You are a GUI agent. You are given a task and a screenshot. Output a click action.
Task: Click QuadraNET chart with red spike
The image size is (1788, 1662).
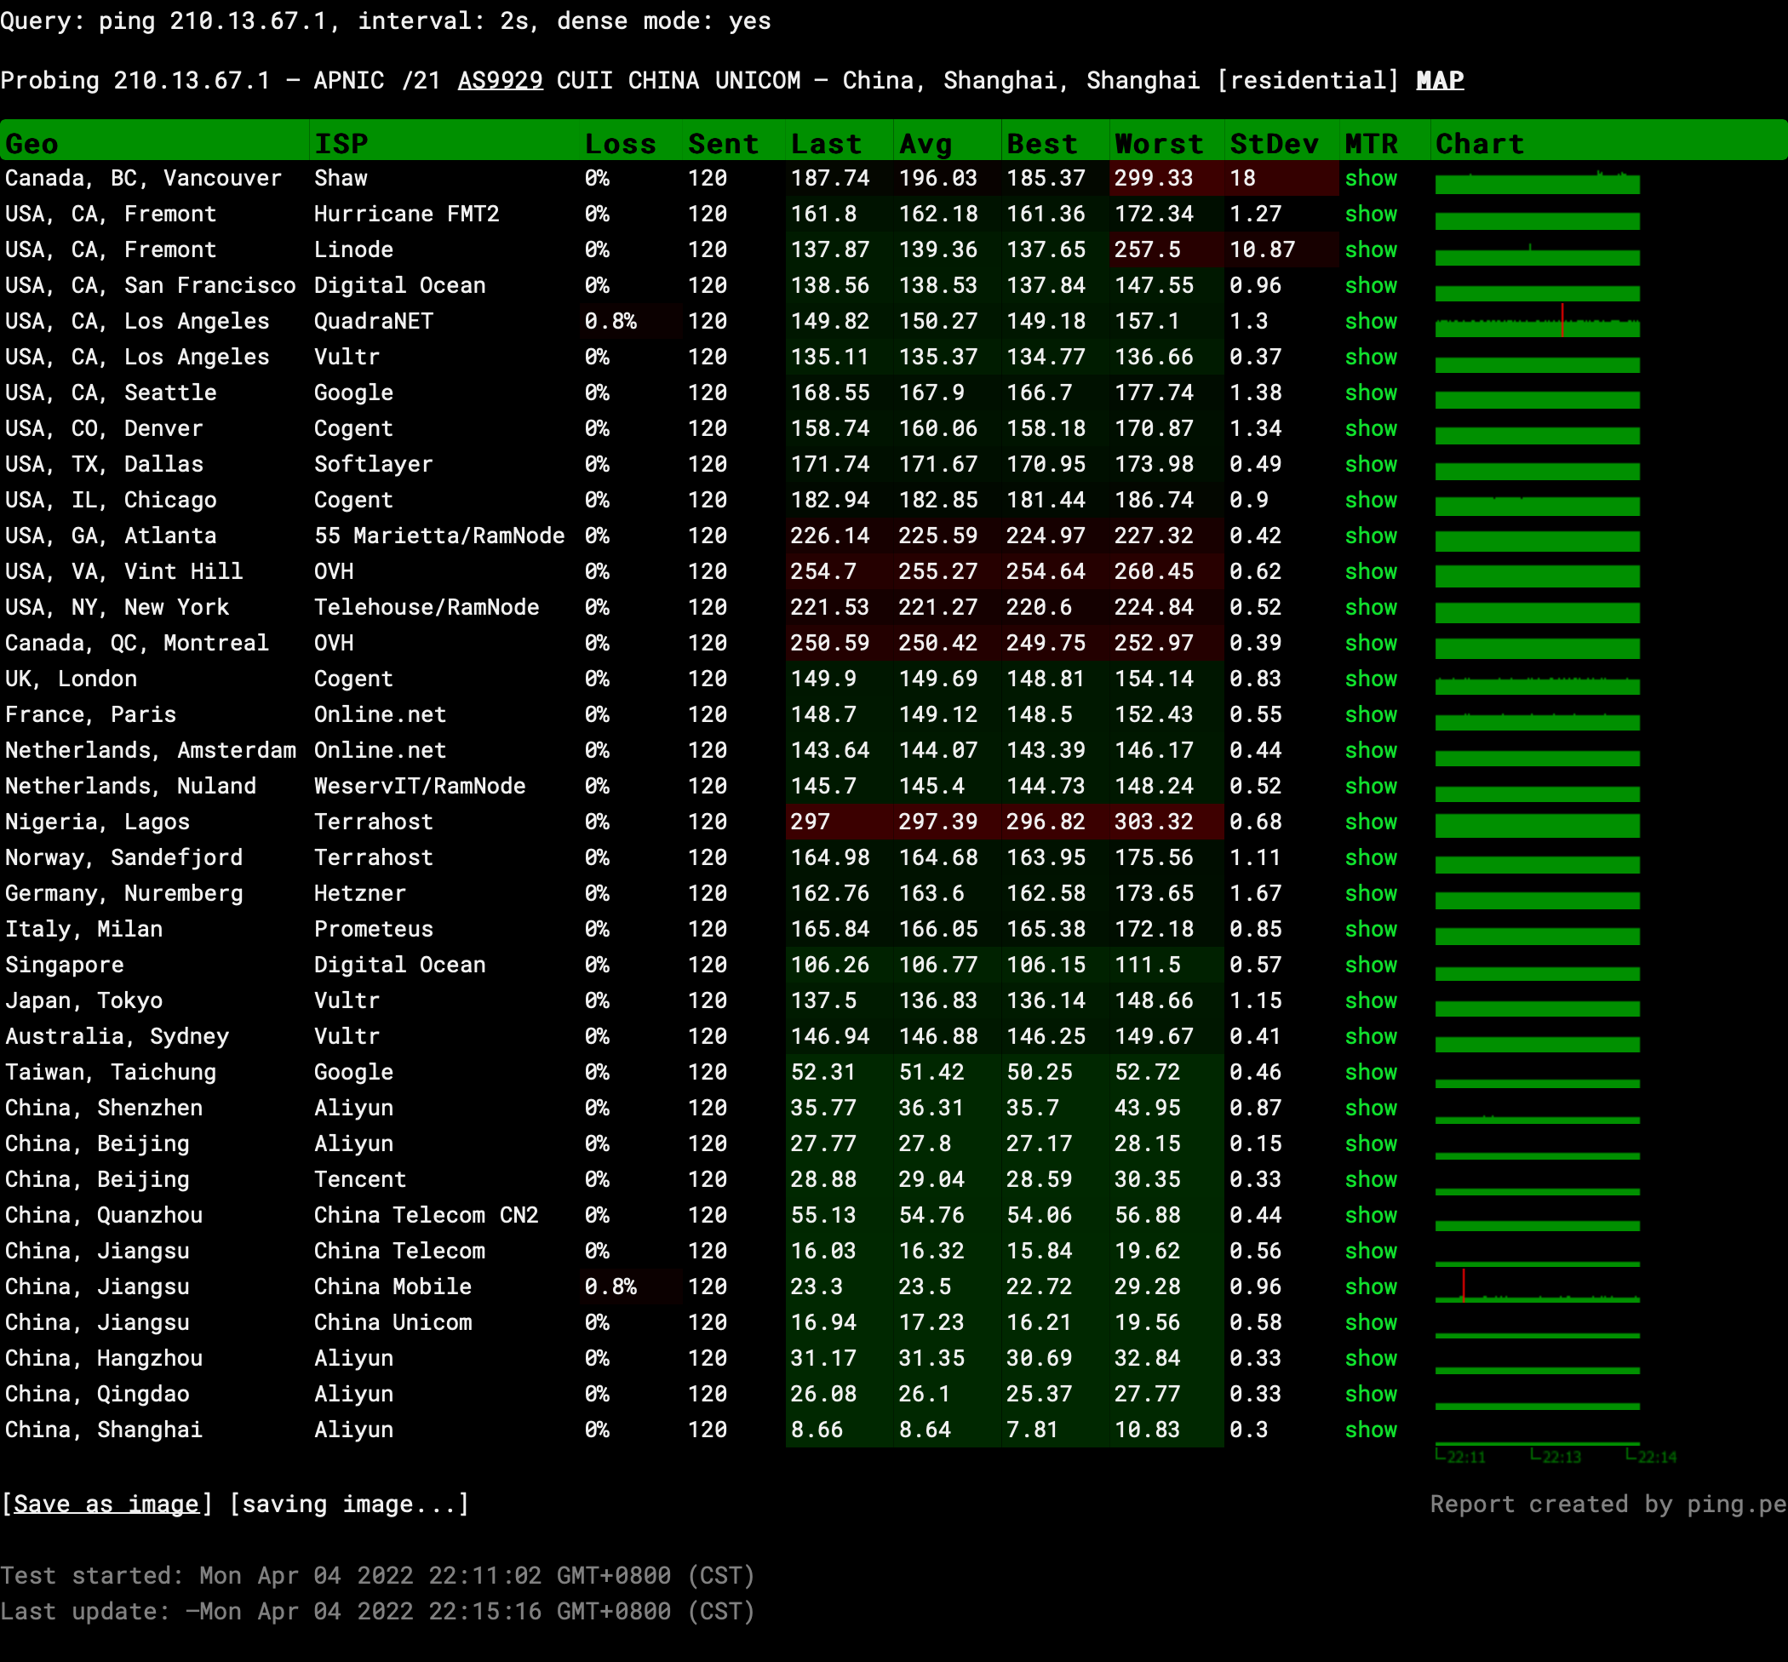(1536, 322)
